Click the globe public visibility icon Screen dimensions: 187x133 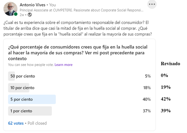pos(30,14)
